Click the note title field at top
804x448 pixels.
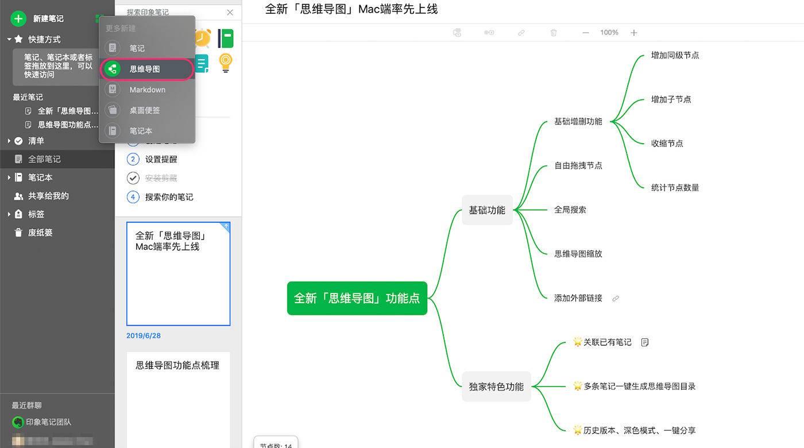351,9
